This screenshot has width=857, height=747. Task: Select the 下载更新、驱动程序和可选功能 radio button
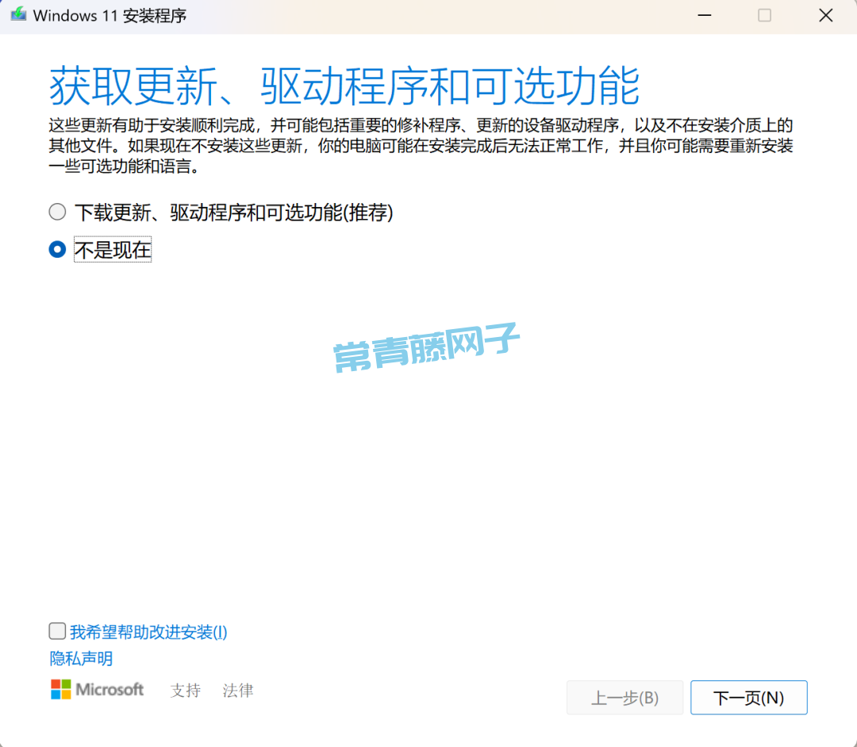pyautogui.click(x=57, y=212)
